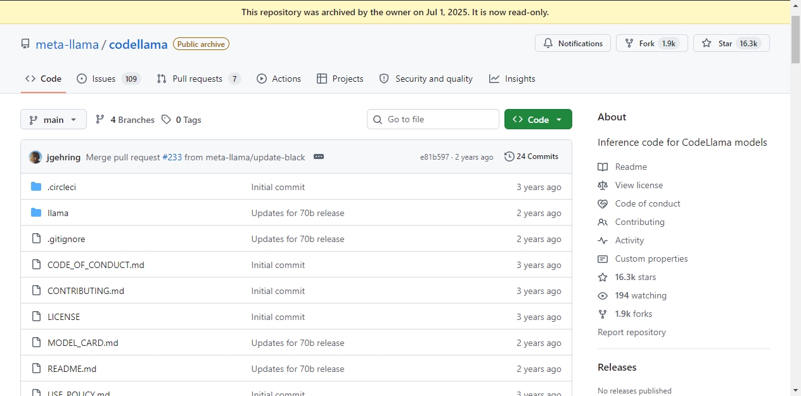Open pull request #233 link

(x=172, y=157)
